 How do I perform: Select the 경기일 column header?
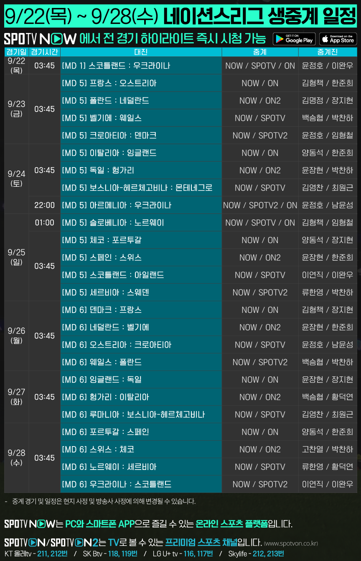pyautogui.click(x=16, y=52)
